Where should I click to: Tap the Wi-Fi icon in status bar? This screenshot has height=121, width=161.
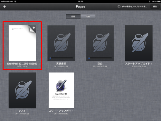[x=15, y=2]
